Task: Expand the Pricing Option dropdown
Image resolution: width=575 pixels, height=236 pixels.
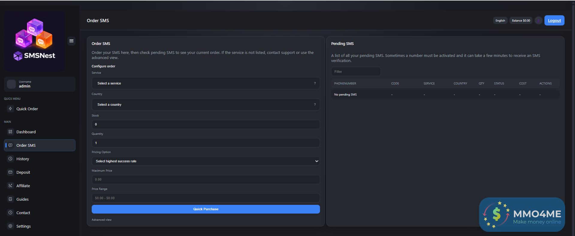Action: tap(206, 161)
